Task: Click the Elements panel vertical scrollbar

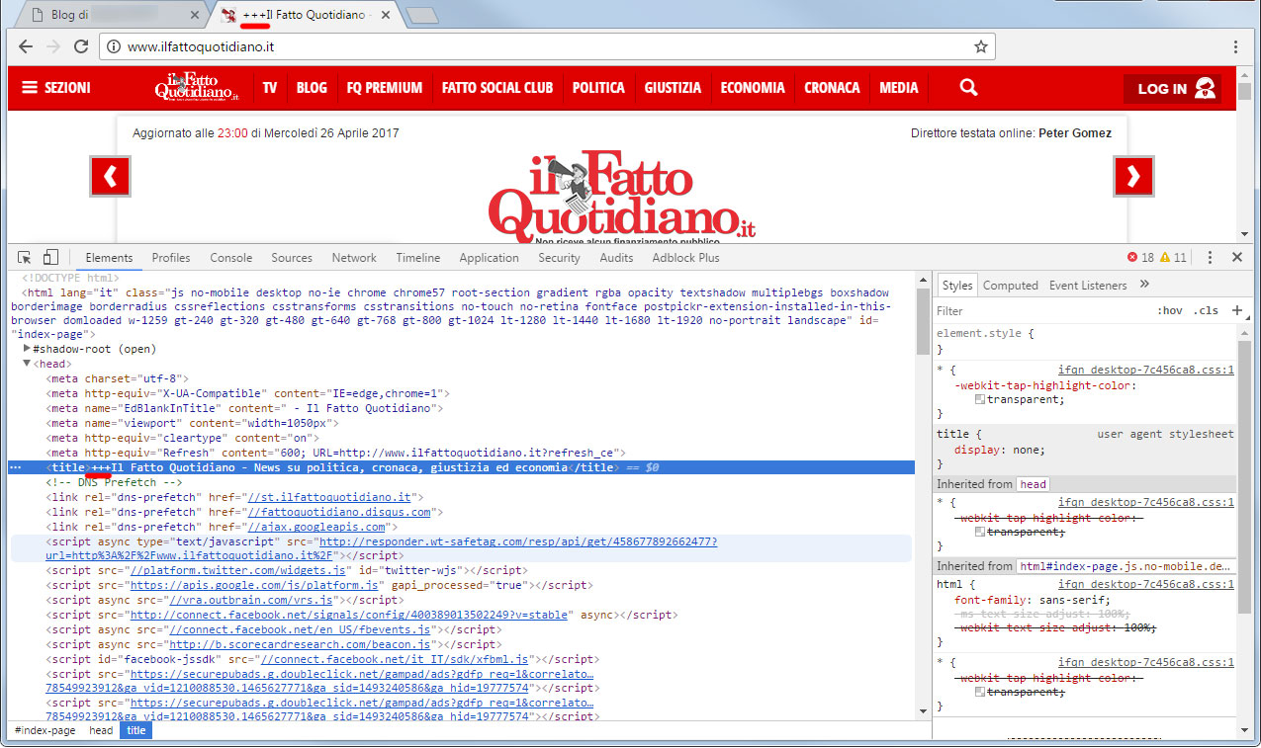Action: [x=923, y=321]
